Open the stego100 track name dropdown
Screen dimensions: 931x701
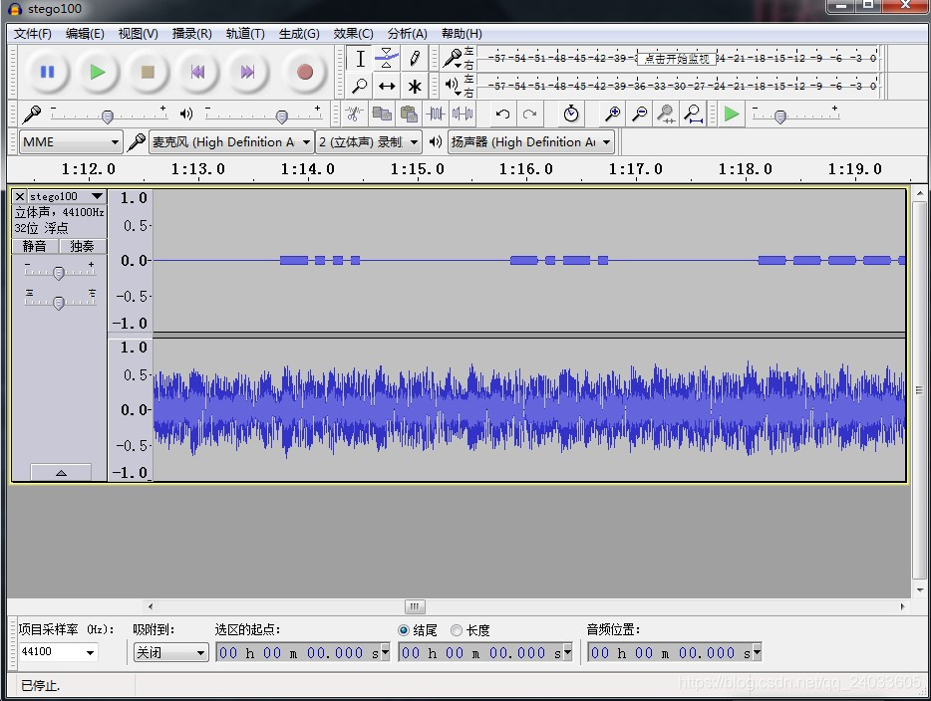tap(67, 196)
